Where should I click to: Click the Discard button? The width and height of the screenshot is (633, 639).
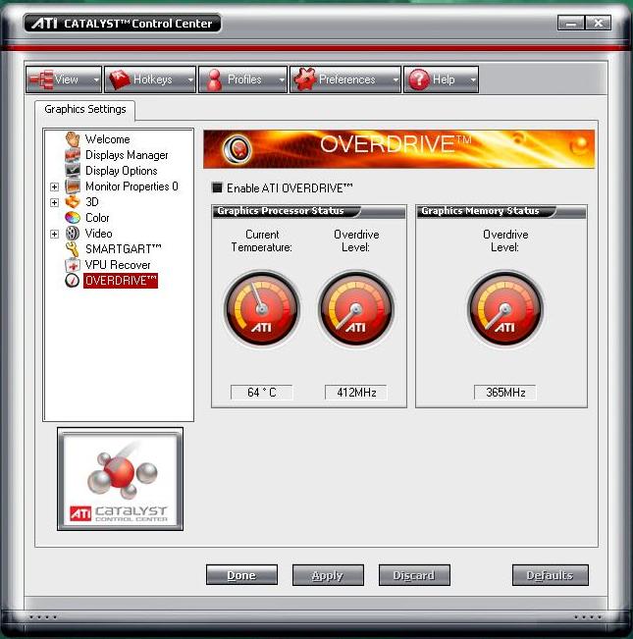414,575
